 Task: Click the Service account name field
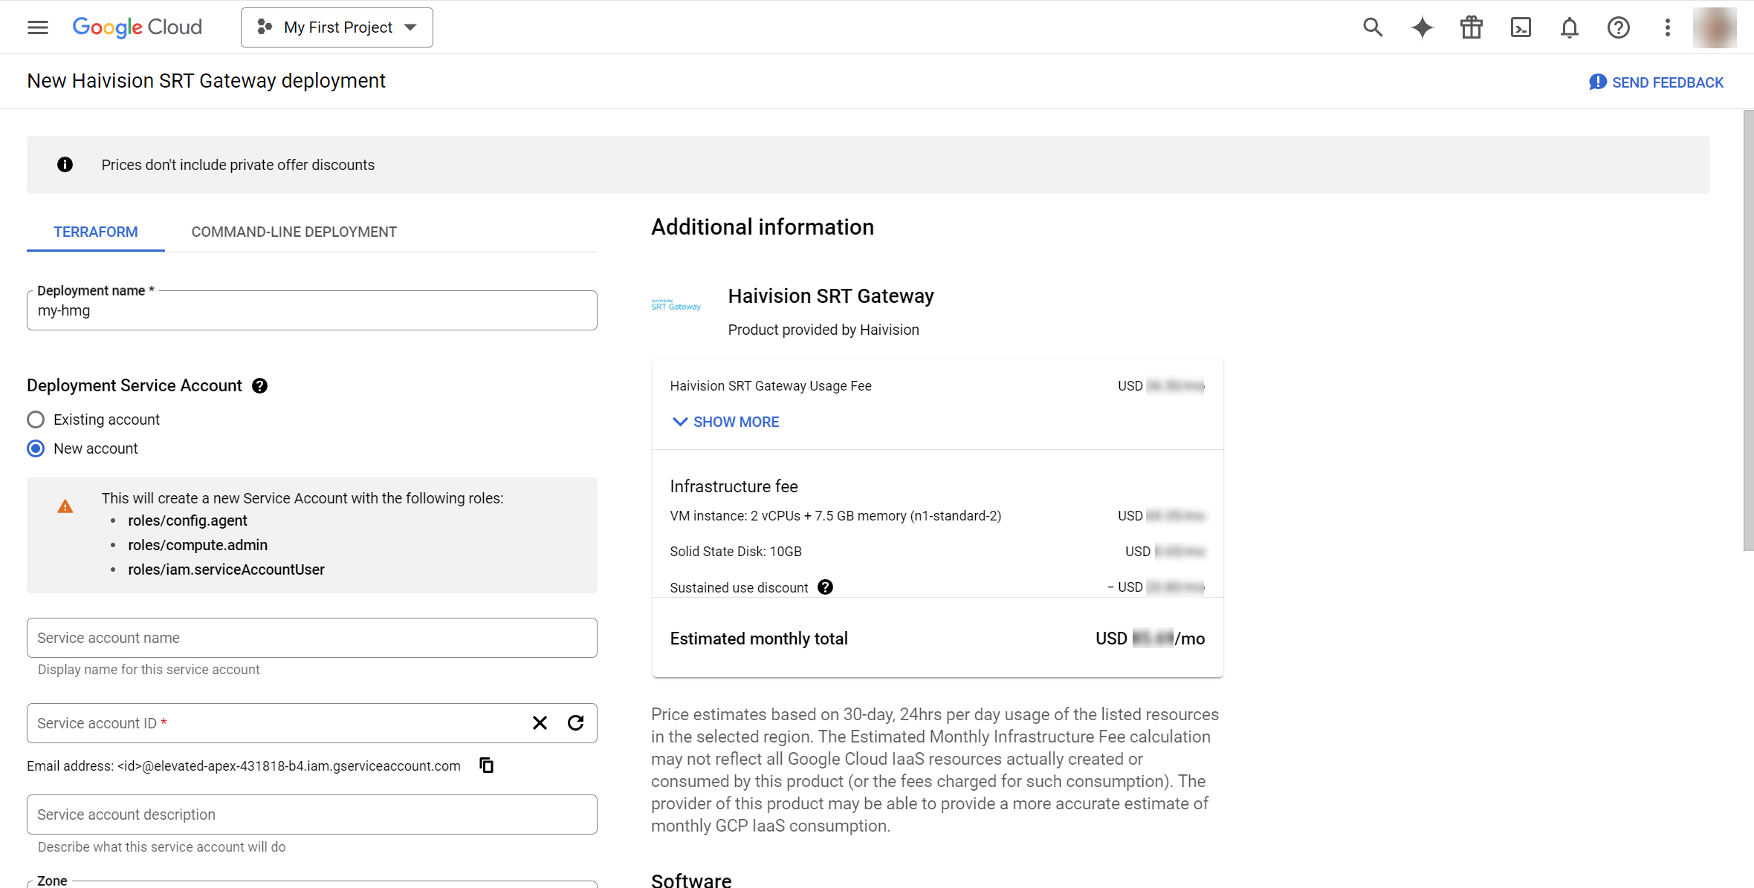tap(311, 638)
